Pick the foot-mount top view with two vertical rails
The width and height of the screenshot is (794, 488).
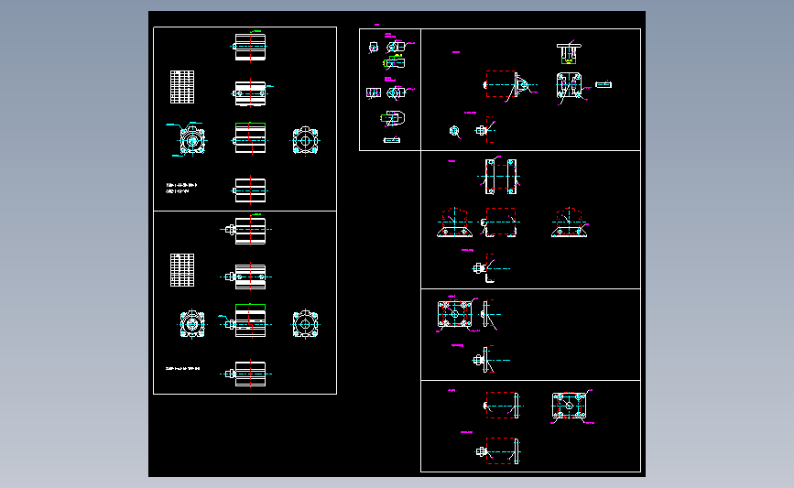click(500, 177)
